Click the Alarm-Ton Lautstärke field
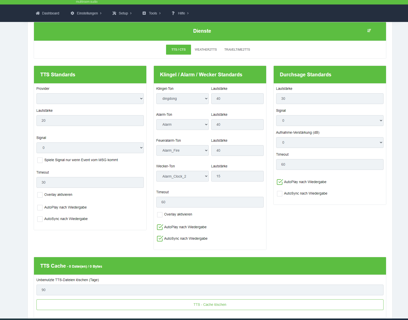Screen dimensions: 408x320 [237, 124]
